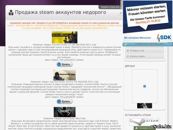Click the Приветствую Вас greeting tab
The image size is (173, 130).
coord(110,7)
